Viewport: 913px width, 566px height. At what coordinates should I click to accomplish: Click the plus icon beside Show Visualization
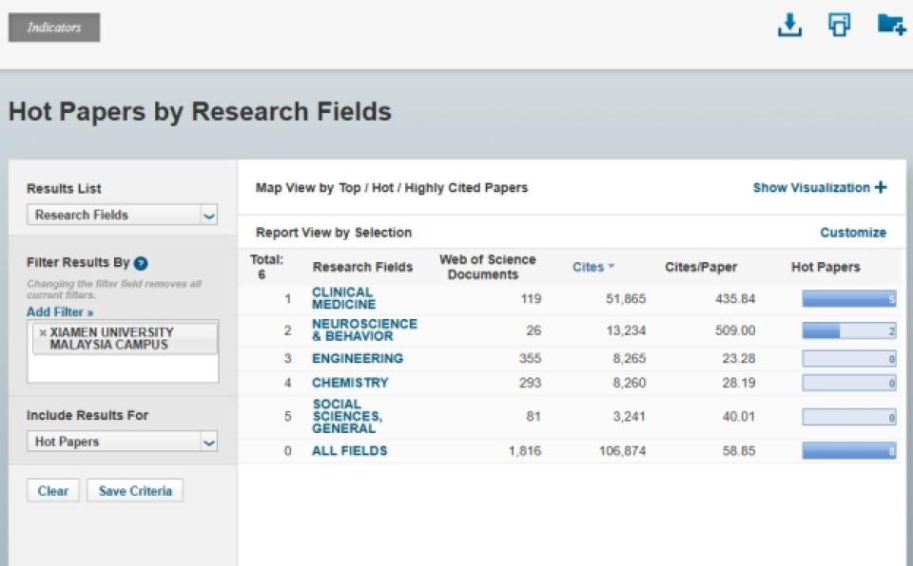[x=881, y=188]
